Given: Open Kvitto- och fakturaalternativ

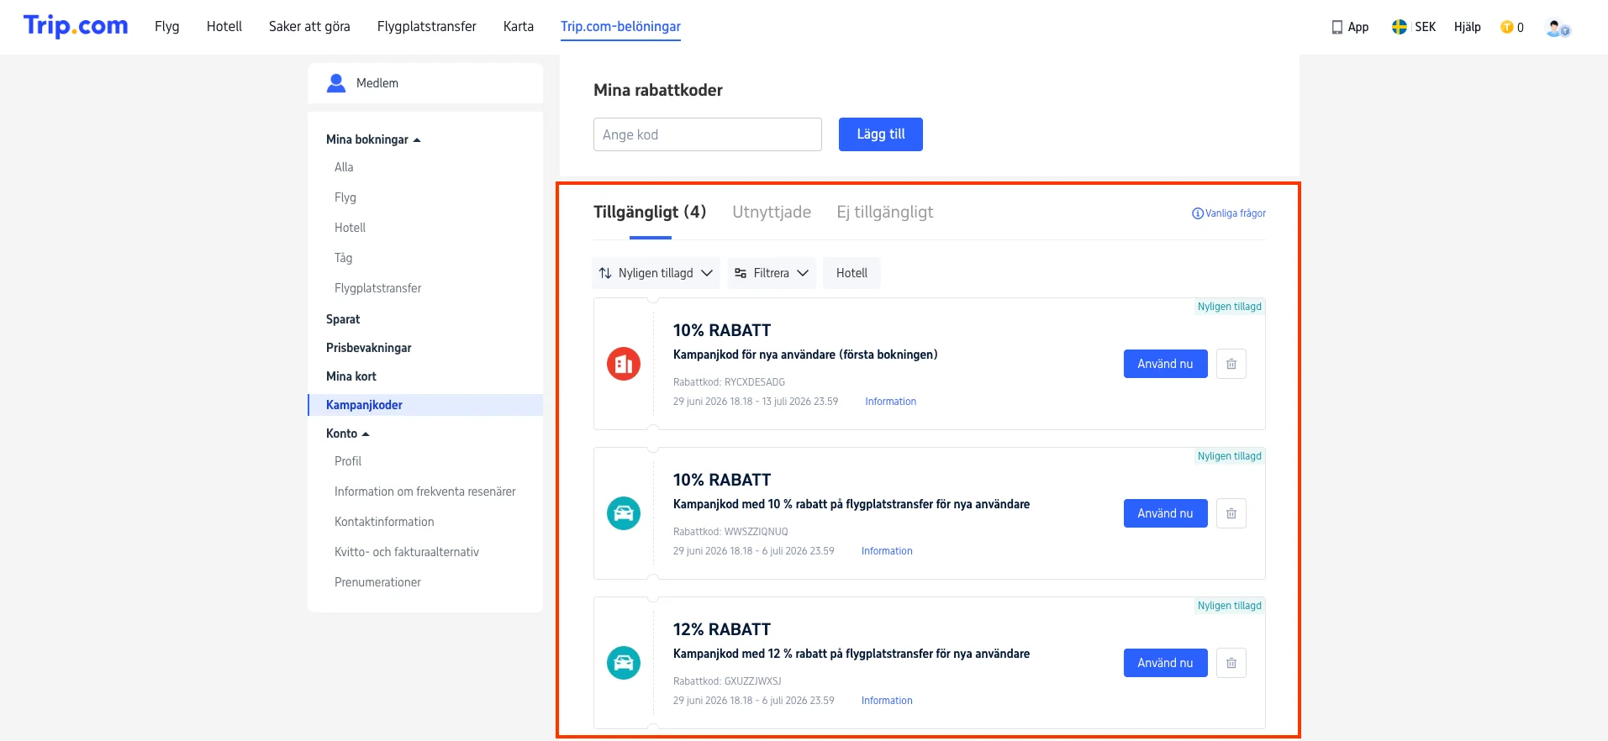Looking at the screenshot, I should [x=407, y=552].
